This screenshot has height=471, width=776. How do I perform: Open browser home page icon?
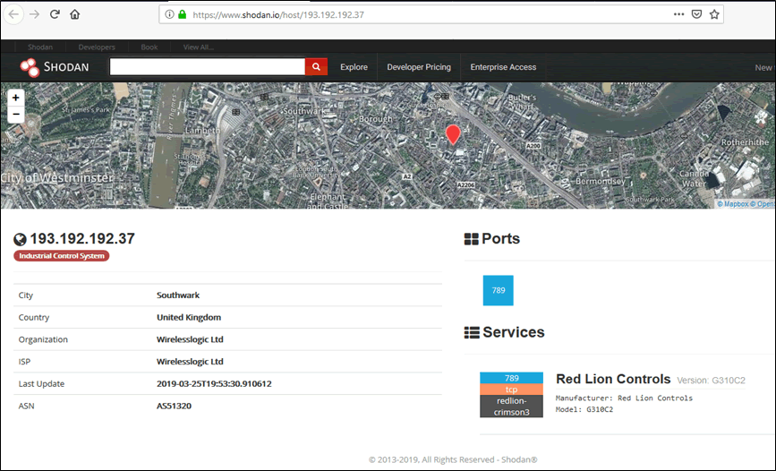pos(74,14)
